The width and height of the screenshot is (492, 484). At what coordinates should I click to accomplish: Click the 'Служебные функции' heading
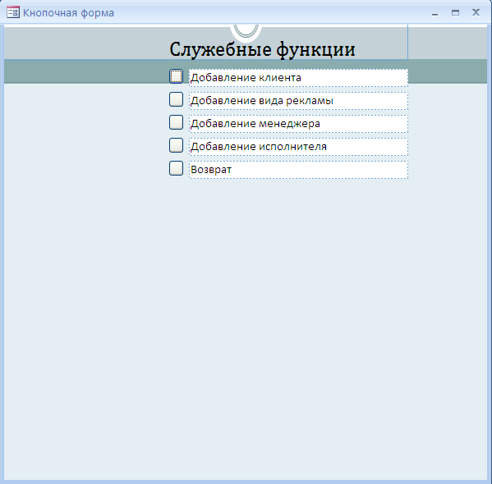pyautogui.click(x=262, y=49)
